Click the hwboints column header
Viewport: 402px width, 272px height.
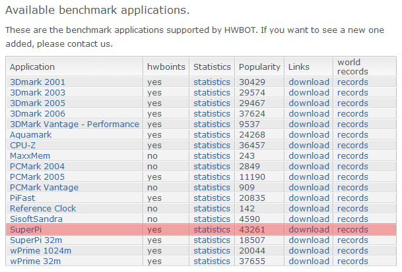(x=165, y=67)
